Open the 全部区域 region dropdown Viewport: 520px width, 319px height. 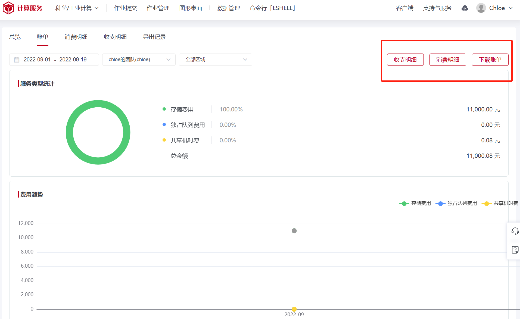point(215,60)
